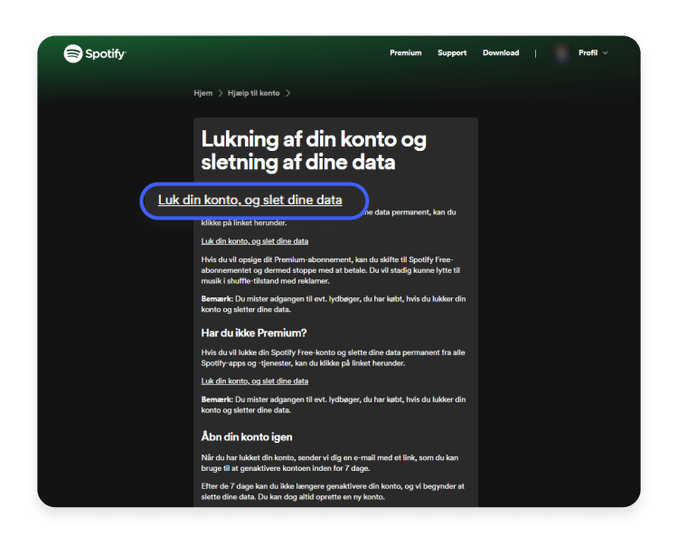Image resolution: width=678 pixels, height=545 pixels.
Task: Click heading 'Åbn din konto igen'
Action: coord(247,437)
